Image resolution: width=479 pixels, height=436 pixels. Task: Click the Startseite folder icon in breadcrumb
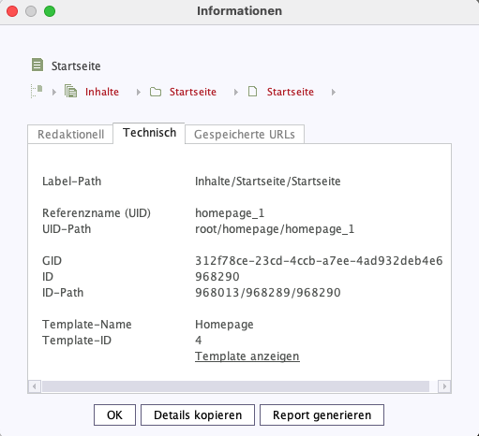pos(156,92)
